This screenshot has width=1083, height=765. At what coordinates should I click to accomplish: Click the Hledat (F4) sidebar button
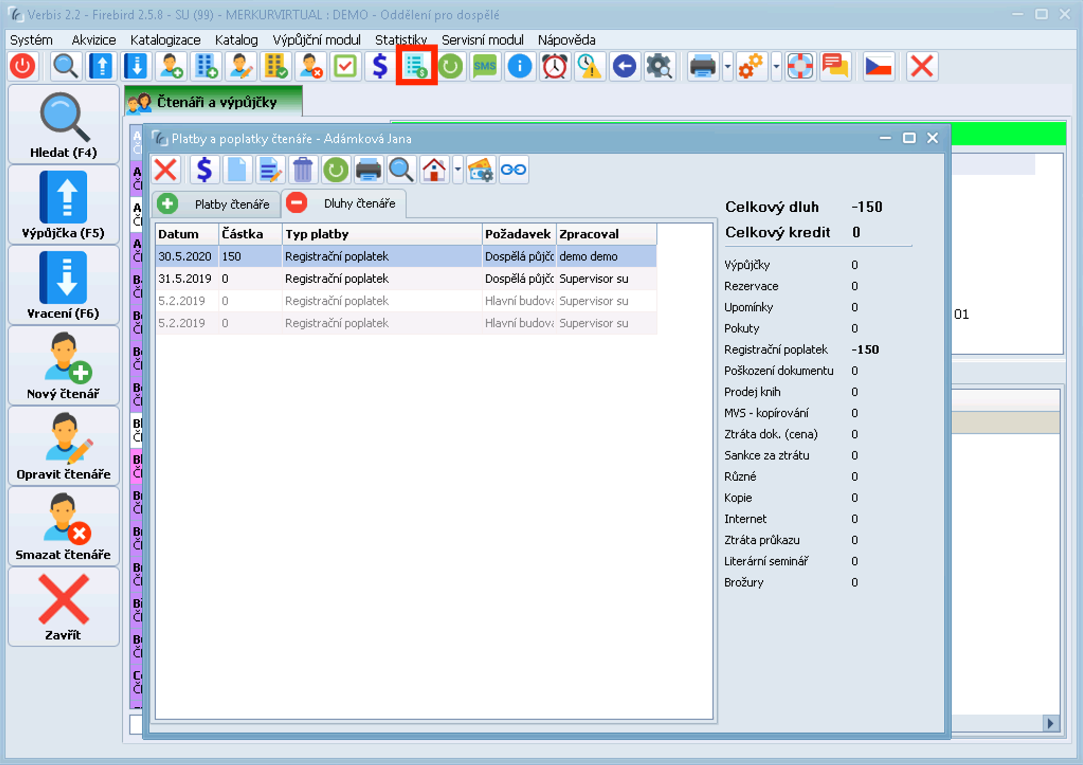coord(64,125)
